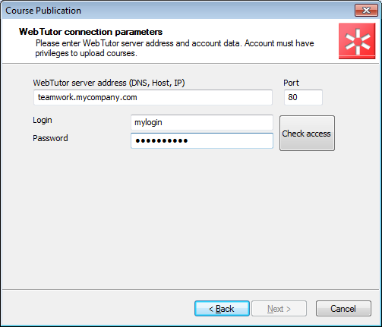Click the separator line above the navigation buttons
This screenshot has height=327, width=382.
(191, 289)
